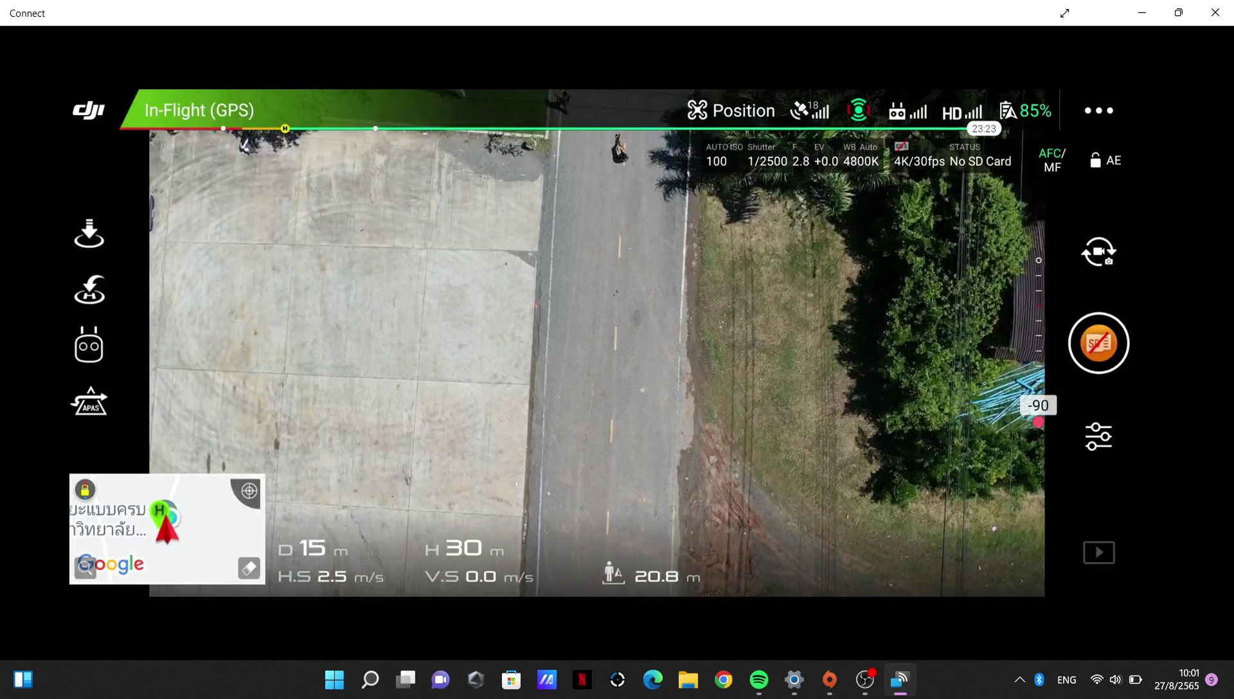The image size is (1234, 699).
Task: Open the three-dot general settings menu
Action: click(x=1098, y=111)
